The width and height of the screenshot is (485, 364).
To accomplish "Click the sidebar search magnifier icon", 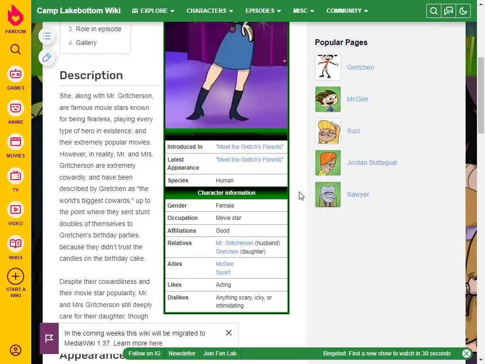I will [16, 49].
